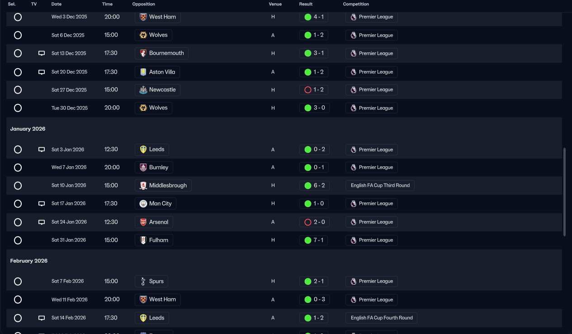Click the Arsenal club badge icon
This screenshot has height=334, width=572.
click(x=143, y=222)
